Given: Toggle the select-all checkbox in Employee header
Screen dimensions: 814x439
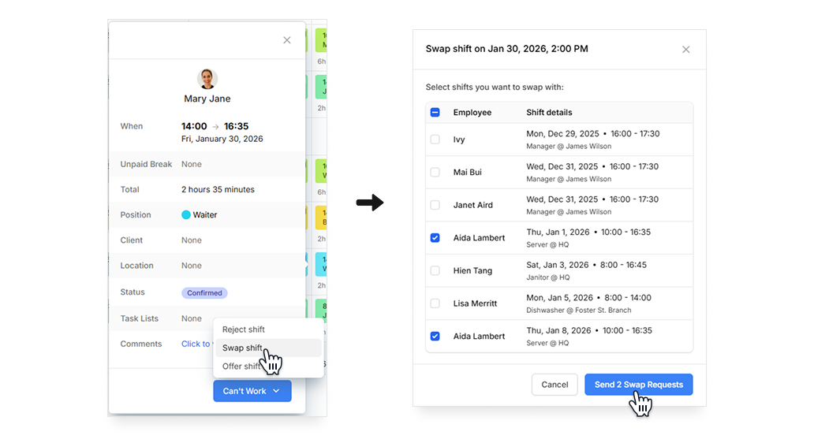Looking at the screenshot, I should [x=435, y=113].
